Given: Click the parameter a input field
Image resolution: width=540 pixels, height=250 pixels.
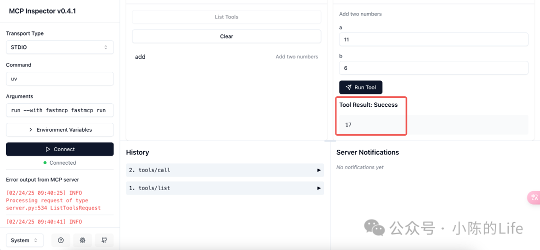Looking at the screenshot, I should pyautogui.click(x=433, y=39).
